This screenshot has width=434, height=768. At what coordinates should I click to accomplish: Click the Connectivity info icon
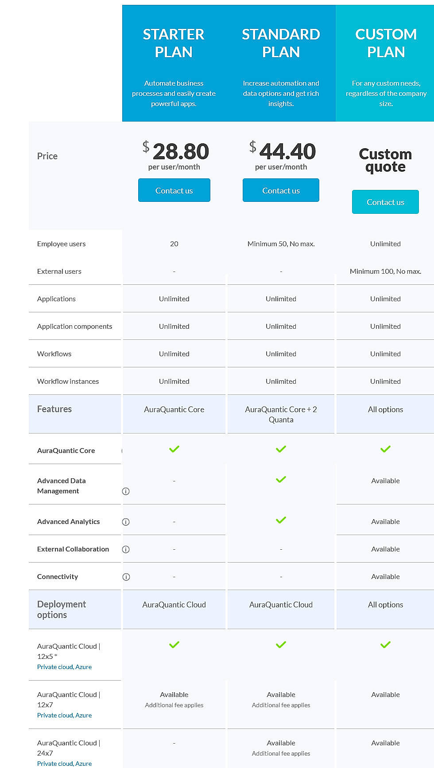pos(126,576)
